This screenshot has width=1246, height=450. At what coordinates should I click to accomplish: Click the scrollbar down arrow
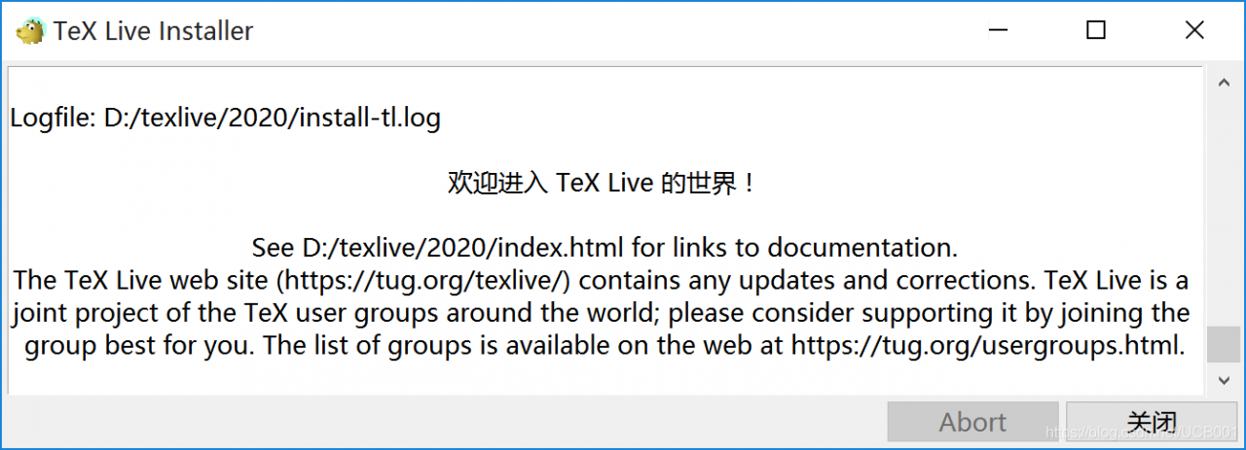(1225, 379)
